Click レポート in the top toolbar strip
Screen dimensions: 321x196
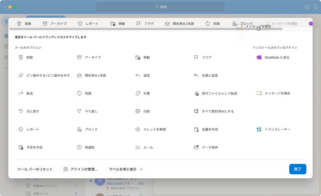click(x=88, y=24)
